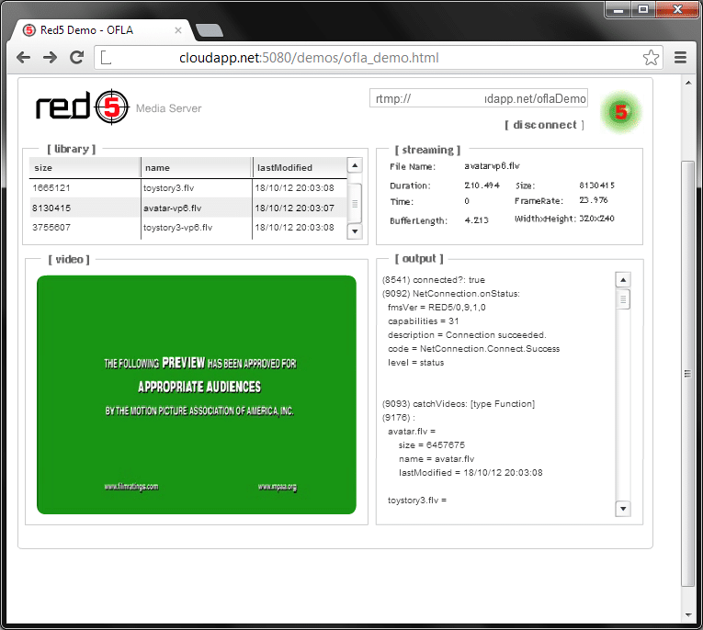The height and width of the screenshot is (630, 703).
Task: Reload the page with refresh icon
Action: (77, 58)
